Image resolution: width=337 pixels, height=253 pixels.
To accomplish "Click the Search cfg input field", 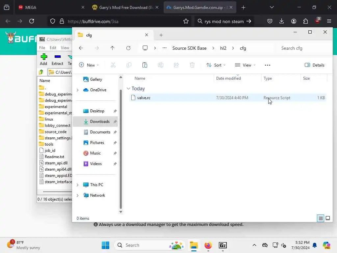I will tap(303, 48).
